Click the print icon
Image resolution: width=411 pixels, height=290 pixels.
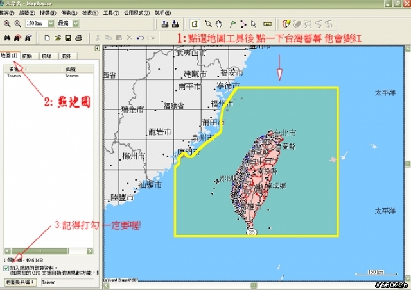(78, 38)
